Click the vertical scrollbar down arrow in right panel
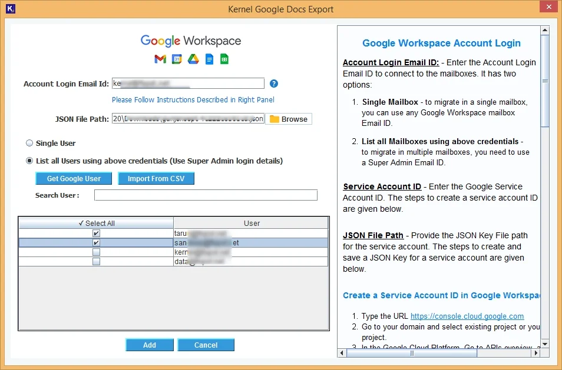 (544, 344)
